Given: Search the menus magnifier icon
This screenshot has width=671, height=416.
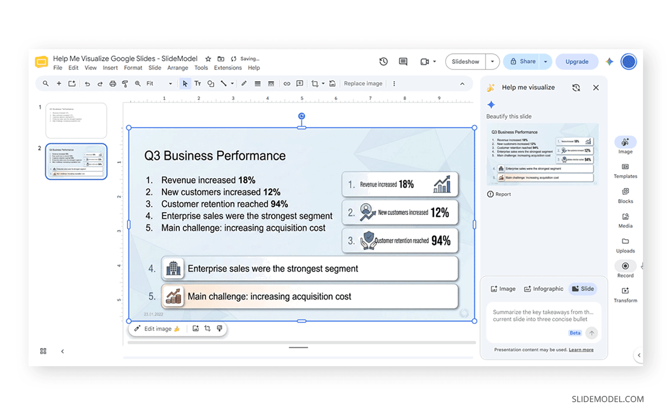Looking at the screenshot, I should (x=46, y=83).
